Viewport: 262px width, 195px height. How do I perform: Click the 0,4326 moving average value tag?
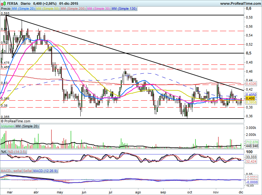251,84
